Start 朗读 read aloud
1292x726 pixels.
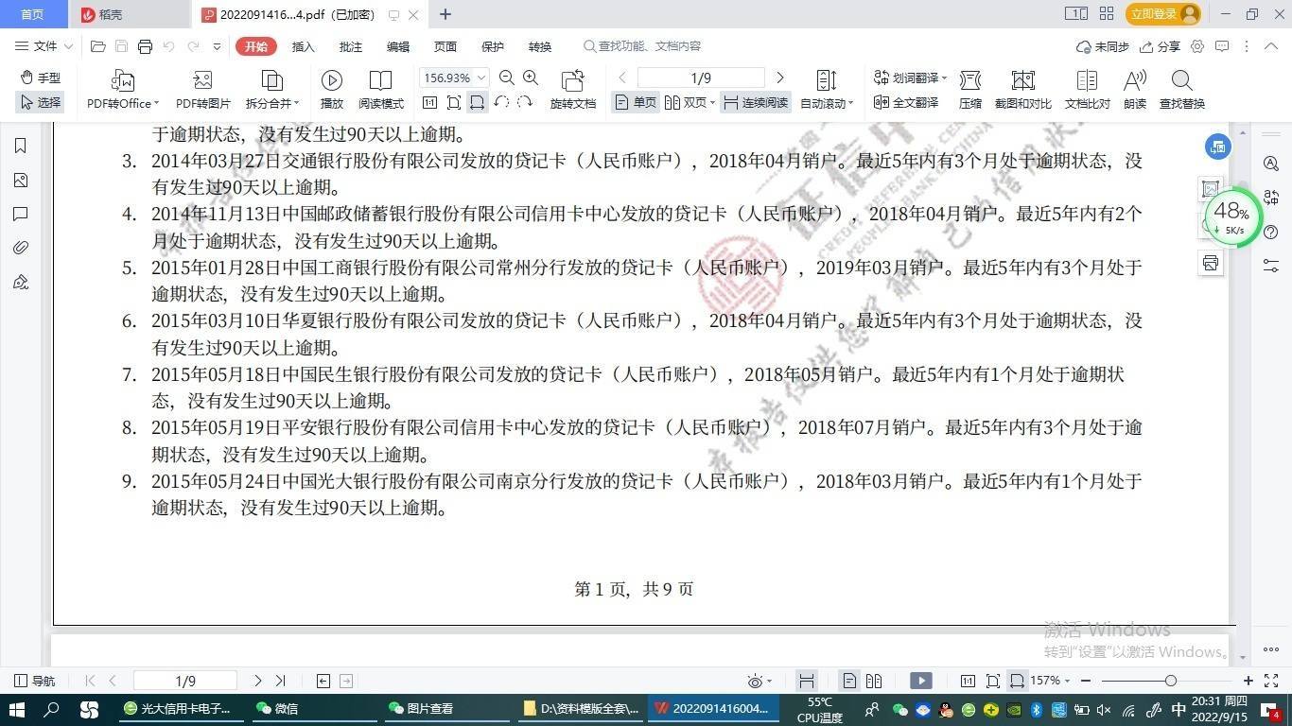coord(1135,90)
